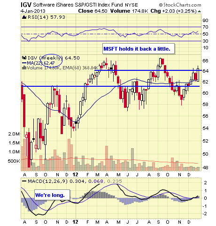Click the price axis label 66
The width and height of the screenshot is (216, 226).
tap(205, 60)
